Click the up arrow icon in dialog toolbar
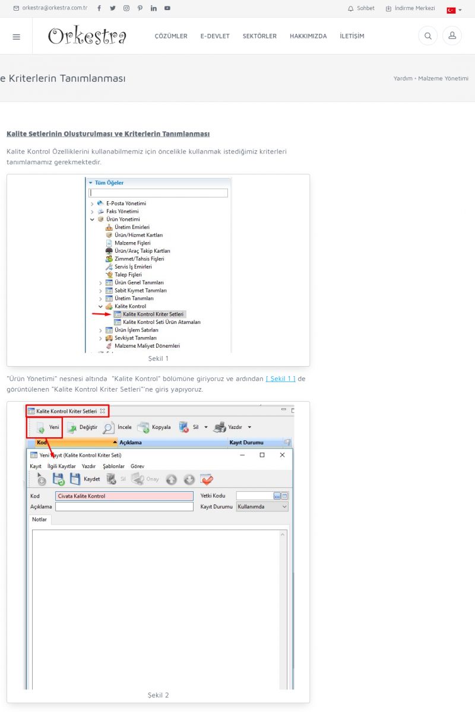Image resolution: width=475 pixels, height=712 pixels. [171, 479]
